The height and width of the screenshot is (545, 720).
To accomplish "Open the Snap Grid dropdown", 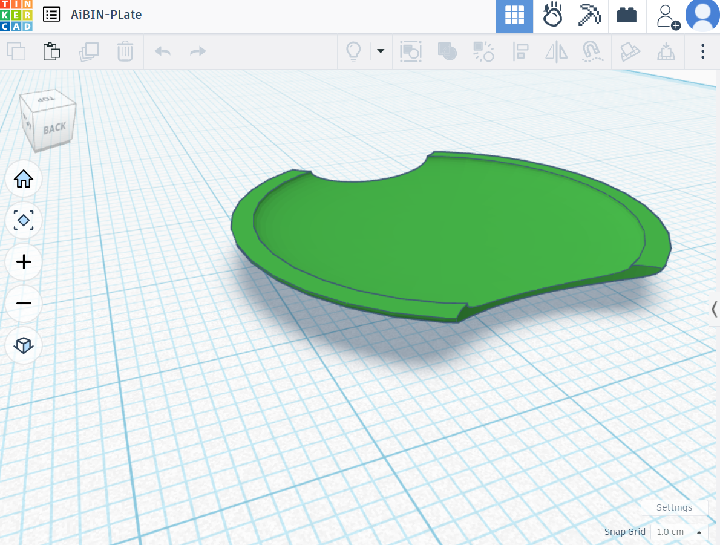I will click(679, 532).
